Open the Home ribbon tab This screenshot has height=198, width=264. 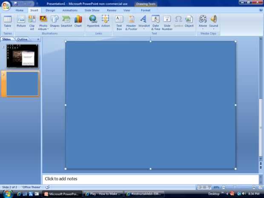20,10
